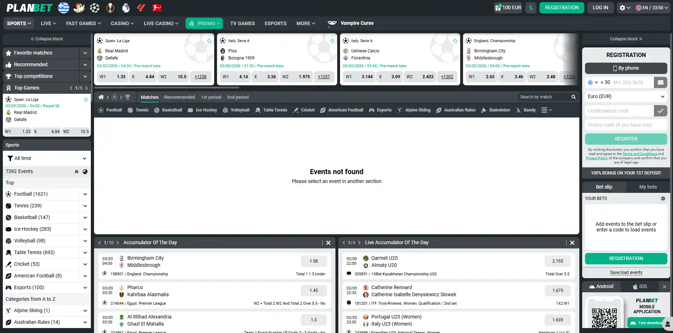Click Save/load events link
The width and height of the screenshot is (673, 333).
click(x=626, y=272)
